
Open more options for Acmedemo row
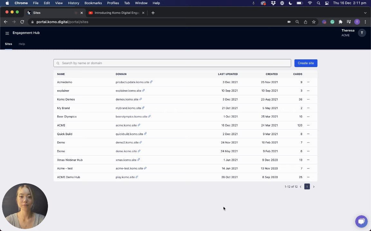pos(308,82)
